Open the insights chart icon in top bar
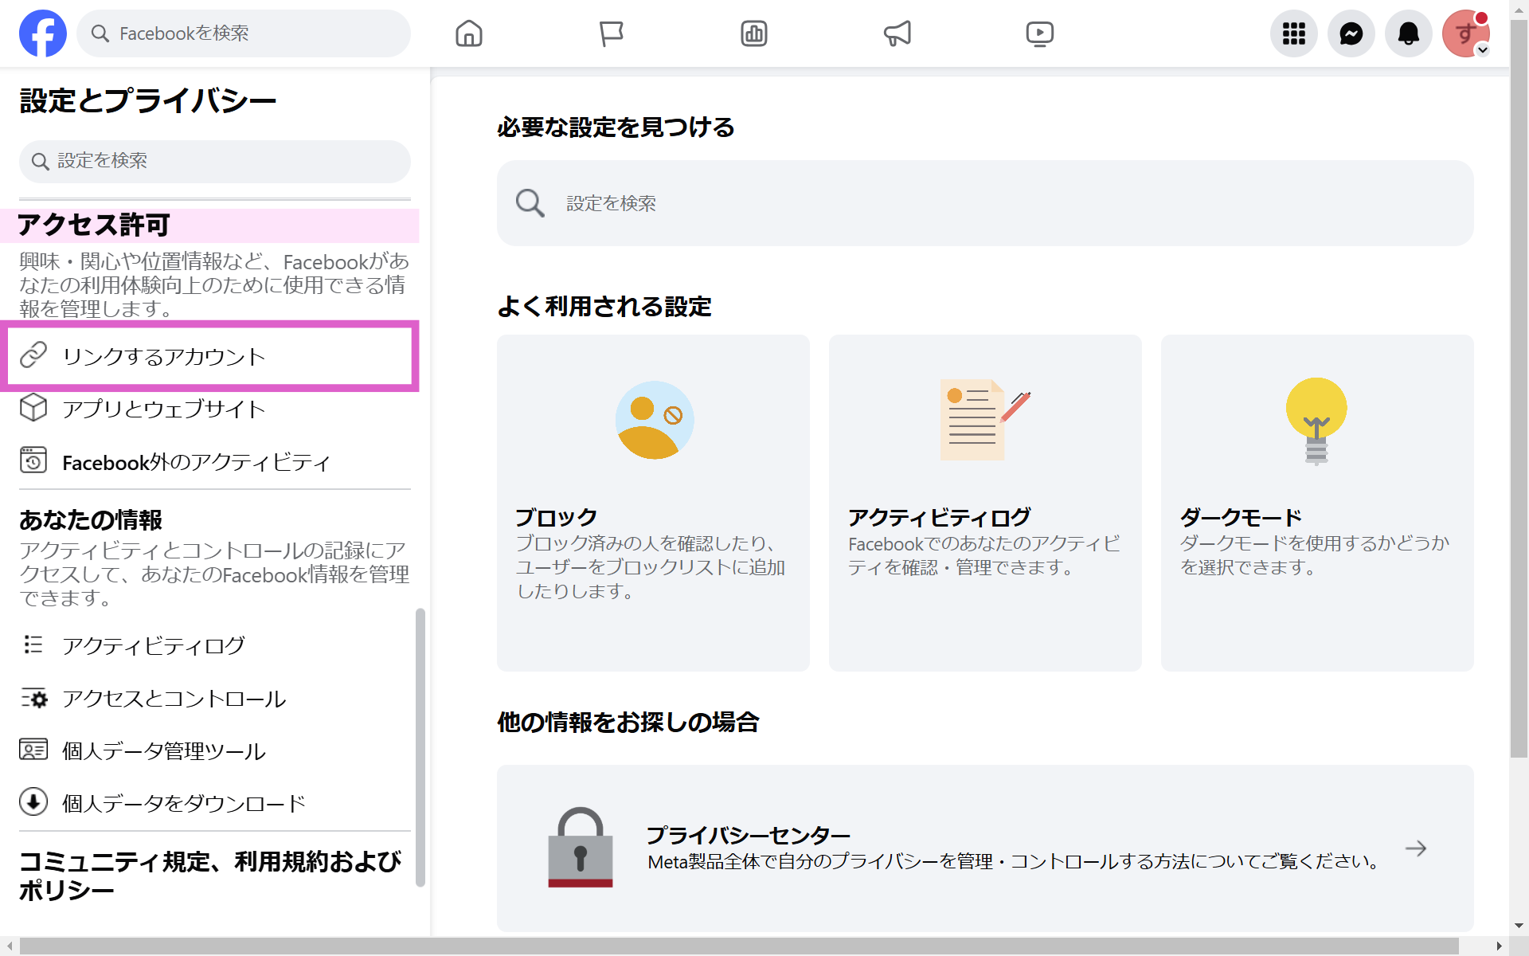This screenshot has width=1529, height=956. [753, 33]
